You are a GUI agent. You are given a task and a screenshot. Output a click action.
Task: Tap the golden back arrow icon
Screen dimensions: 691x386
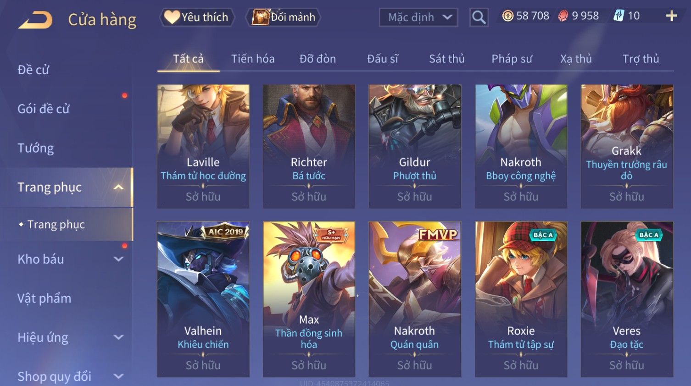(x=35, y=20)
